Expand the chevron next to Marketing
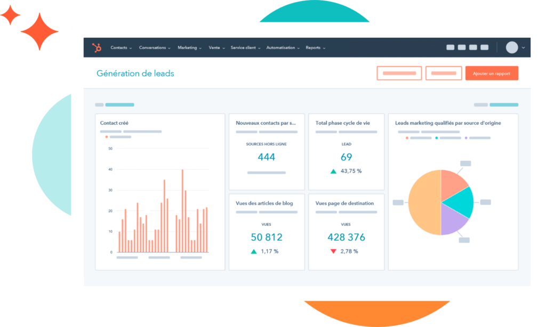Viewport: 546px width, 327px height. coord(200,48)
